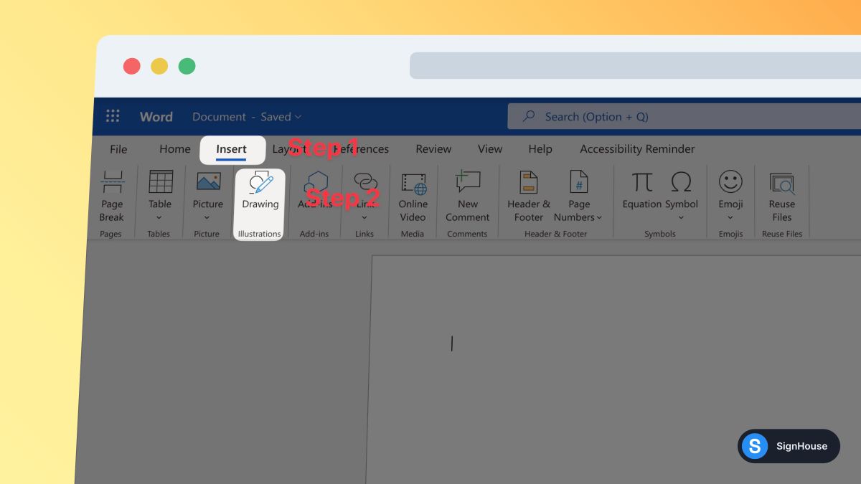Click the SignHouse button

(x=789, y=446)
